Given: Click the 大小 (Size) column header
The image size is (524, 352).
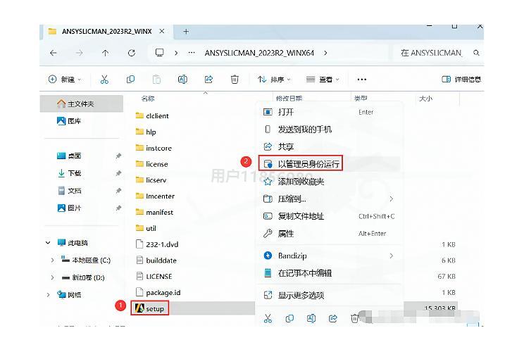Looking at the screenshot, I should coord(425,99).
